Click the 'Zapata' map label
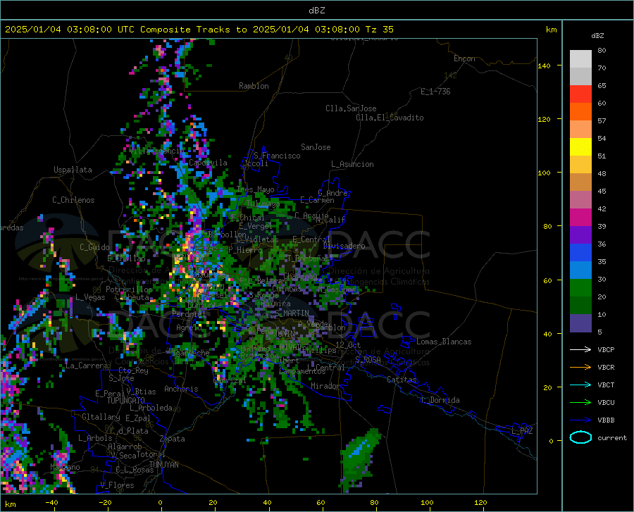The image size is (634, 512). (x=173, y=439)
